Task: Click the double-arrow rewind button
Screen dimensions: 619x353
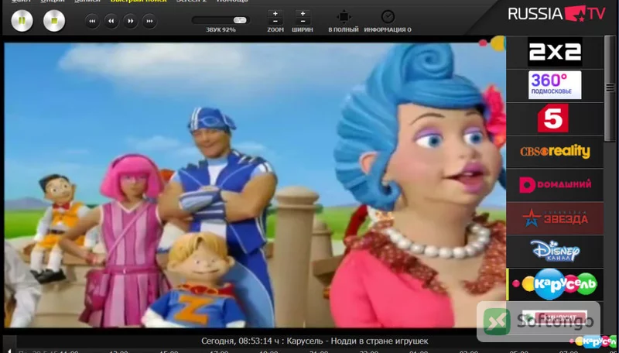Action: 111,22
